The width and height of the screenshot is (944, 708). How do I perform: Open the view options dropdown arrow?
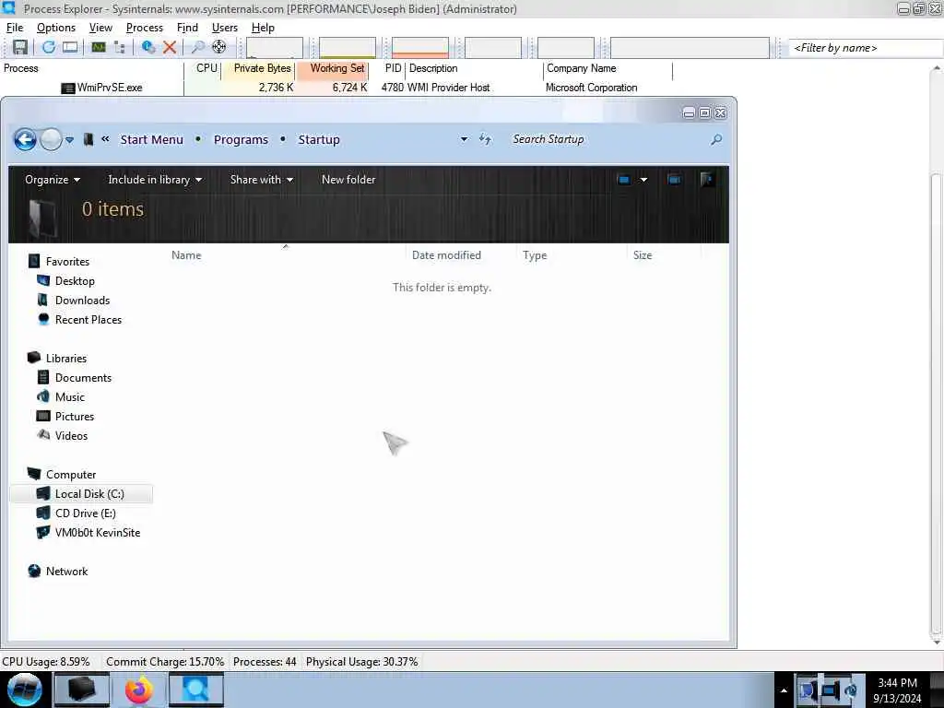[x=643, y=180]
